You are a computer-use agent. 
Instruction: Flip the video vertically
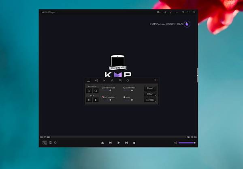[x=96, y=100]
